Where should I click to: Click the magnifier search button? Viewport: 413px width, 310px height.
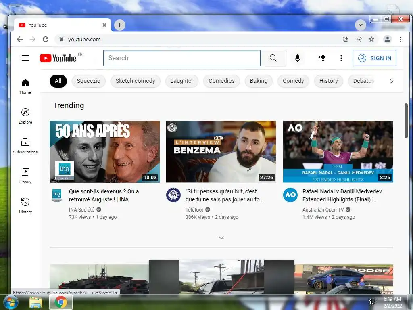[273, 58]
